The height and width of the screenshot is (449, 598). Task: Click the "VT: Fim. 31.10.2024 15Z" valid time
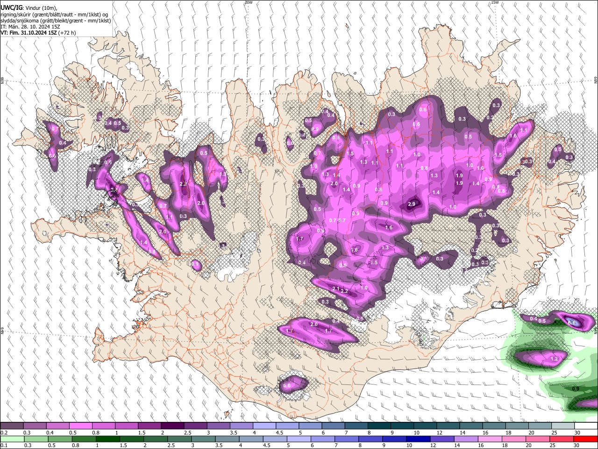(28, 33)
